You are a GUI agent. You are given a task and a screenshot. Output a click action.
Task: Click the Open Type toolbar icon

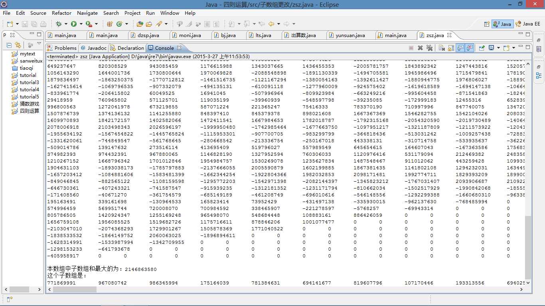coord(140,24)
